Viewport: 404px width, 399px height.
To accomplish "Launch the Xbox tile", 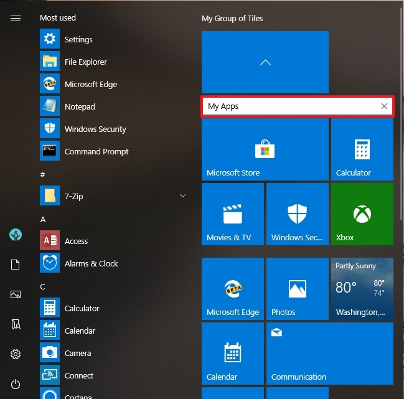I will pos(362,214).
